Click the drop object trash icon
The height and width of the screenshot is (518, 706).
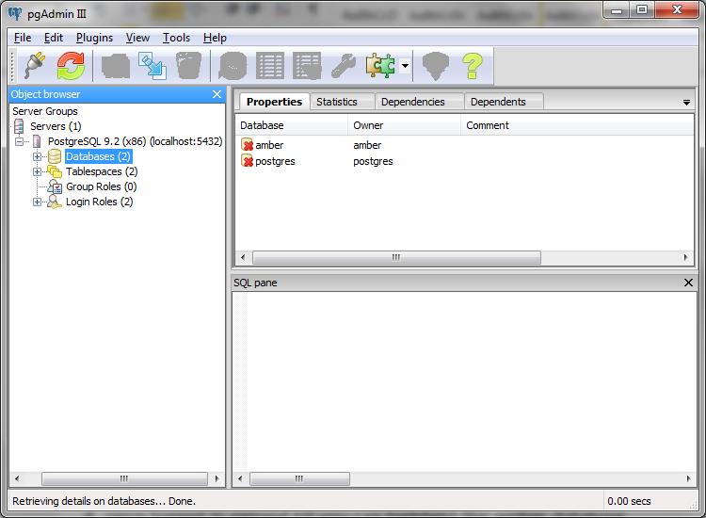click(x=188, y=66)
